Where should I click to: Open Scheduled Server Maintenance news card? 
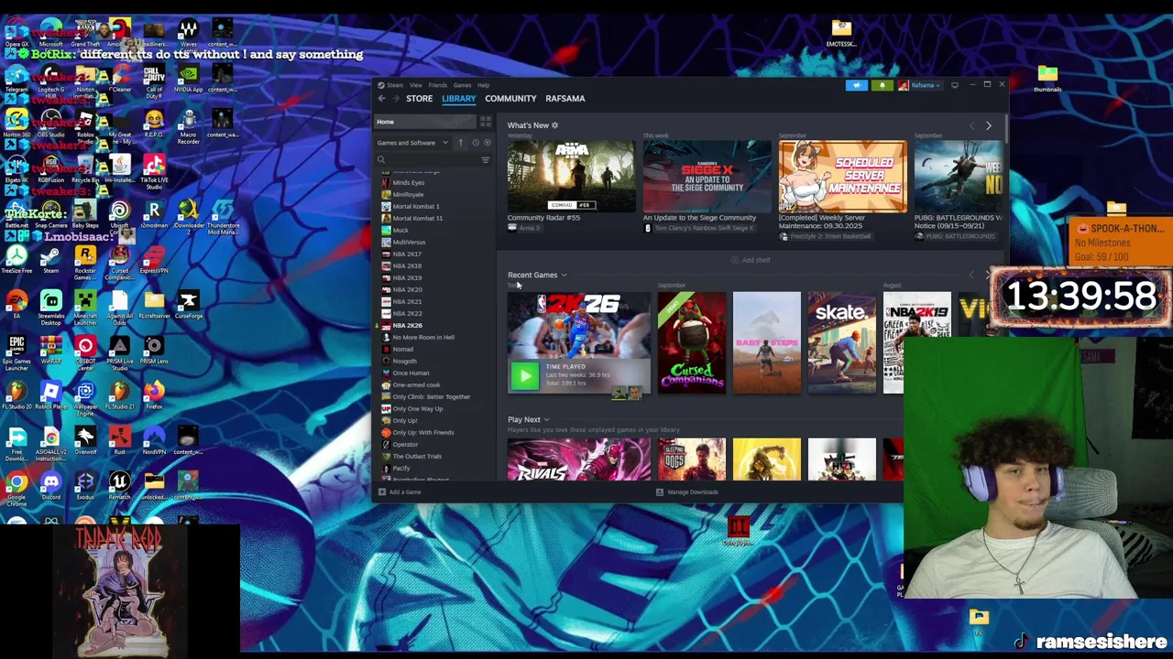[x=842, y=177]
